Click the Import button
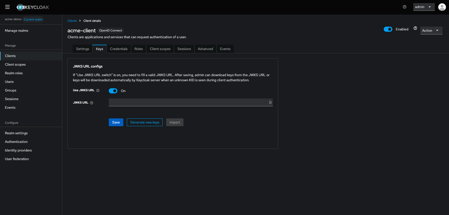Screen dimensions: 449x215 pyautogui.click(x=175, y=122)
